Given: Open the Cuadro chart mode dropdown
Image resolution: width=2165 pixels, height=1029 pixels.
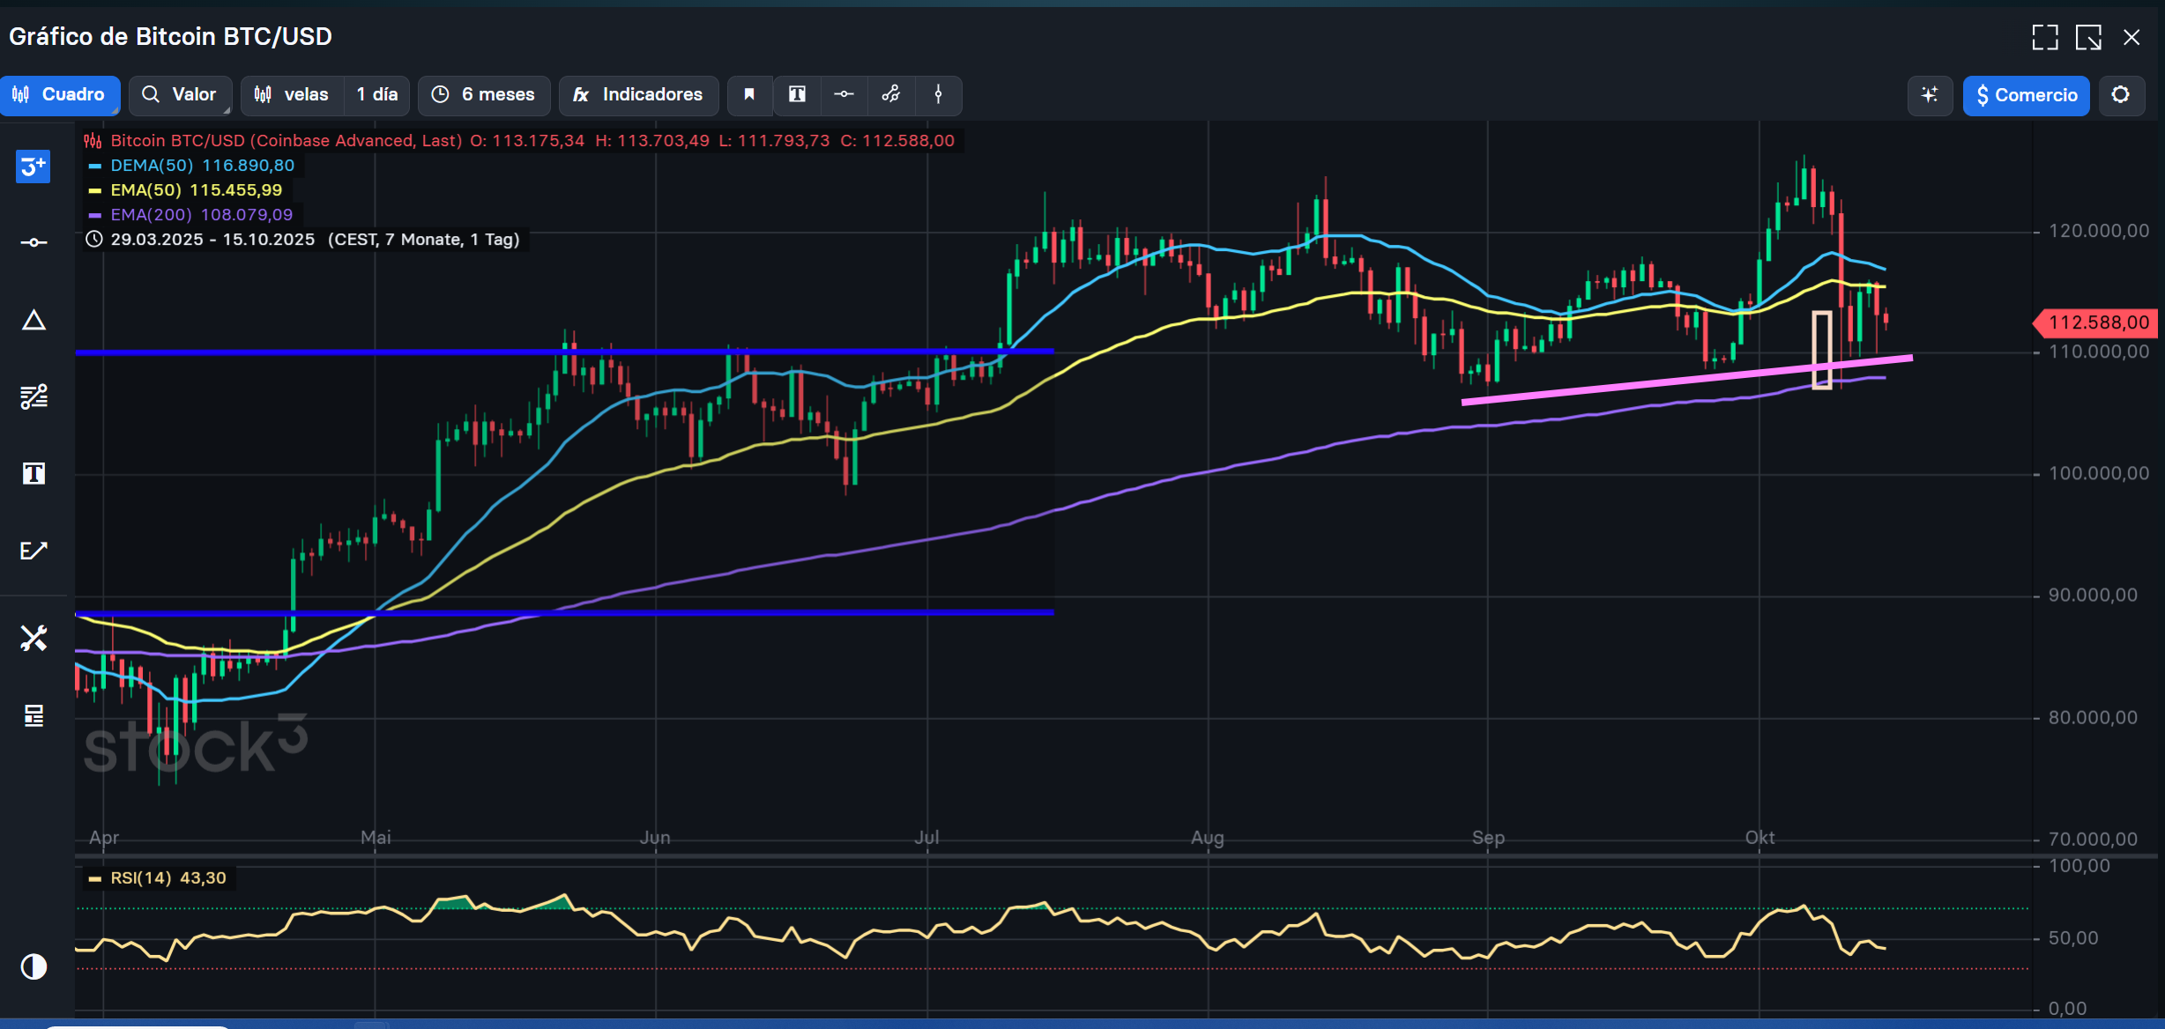Looking at the screenshot, I should coord(60,95).
